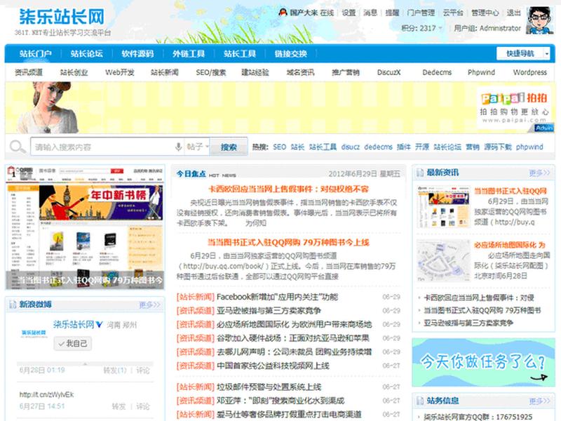Open the 快捷导航 dropdown arrow
The image size is (561, 421).
[547, 54]
